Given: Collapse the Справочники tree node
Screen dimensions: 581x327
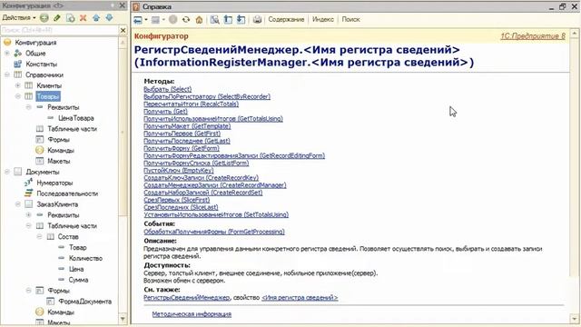Looking at the screenshot, I should [x=7, y=74].
